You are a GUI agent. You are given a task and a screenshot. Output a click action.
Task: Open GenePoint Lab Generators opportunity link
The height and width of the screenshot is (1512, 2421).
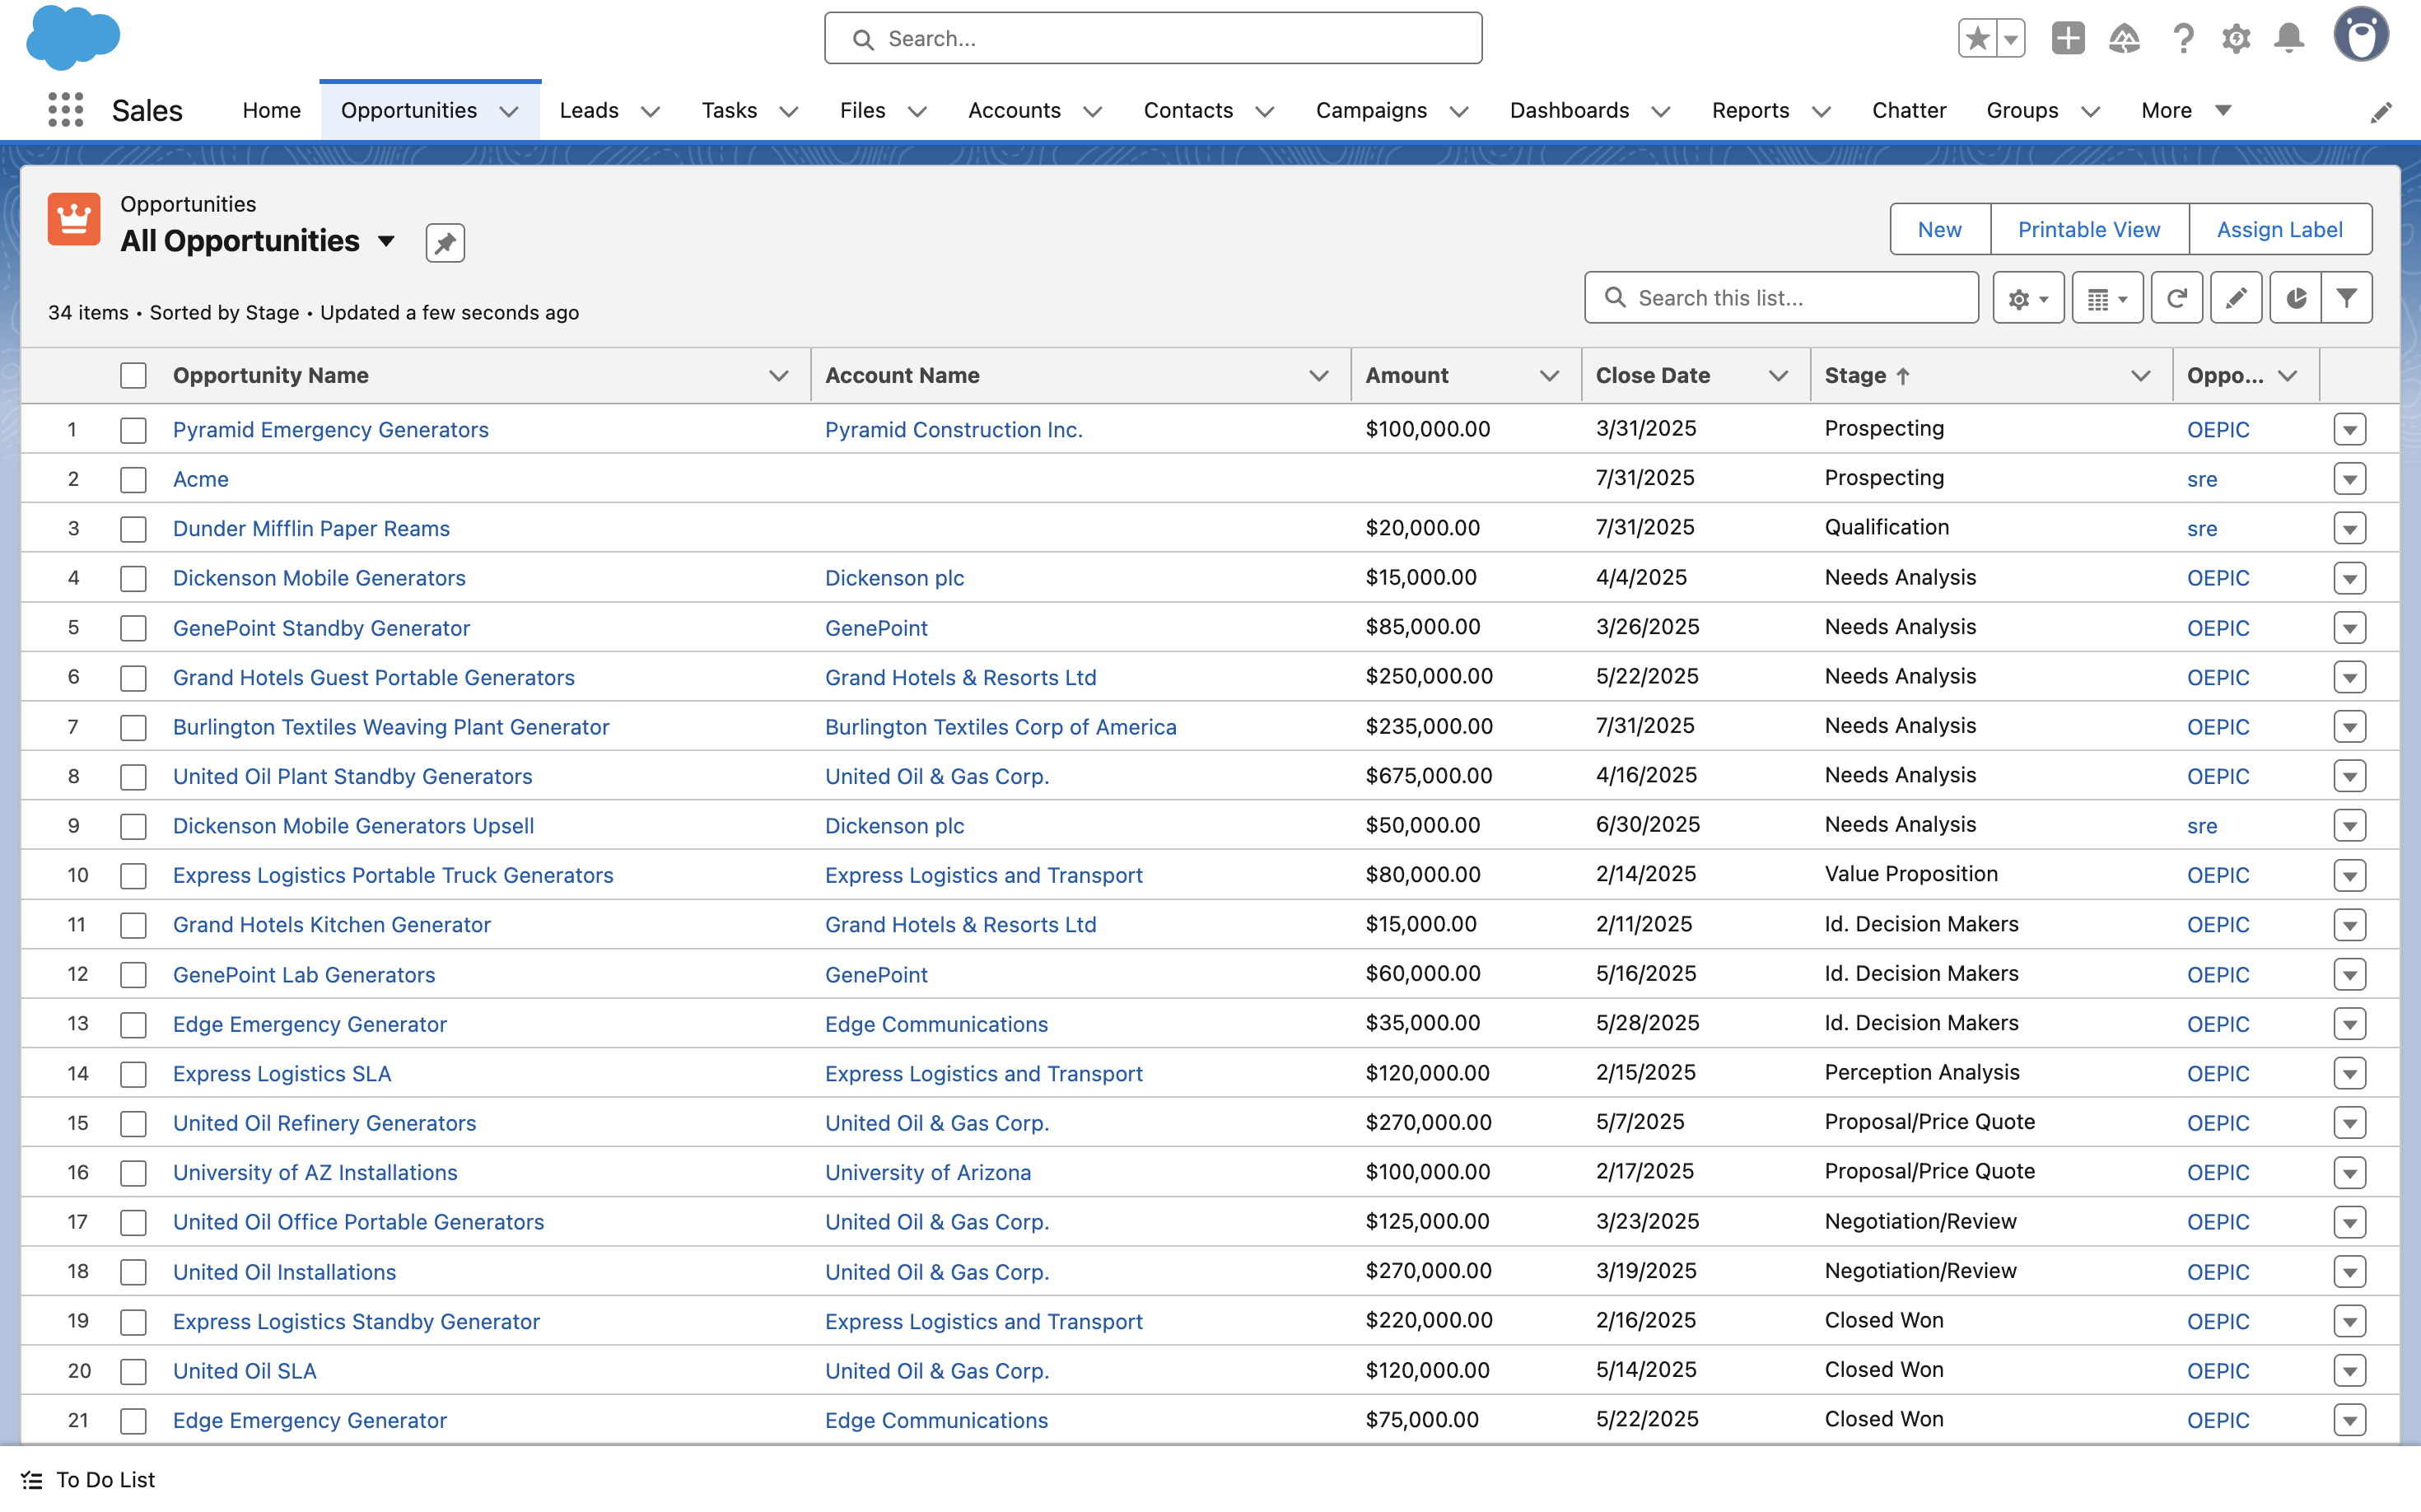click(304, 975)
